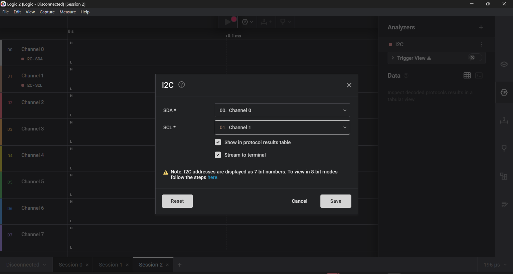Close the Session 1 tab
513x274 pixels.
pos(127,265)
